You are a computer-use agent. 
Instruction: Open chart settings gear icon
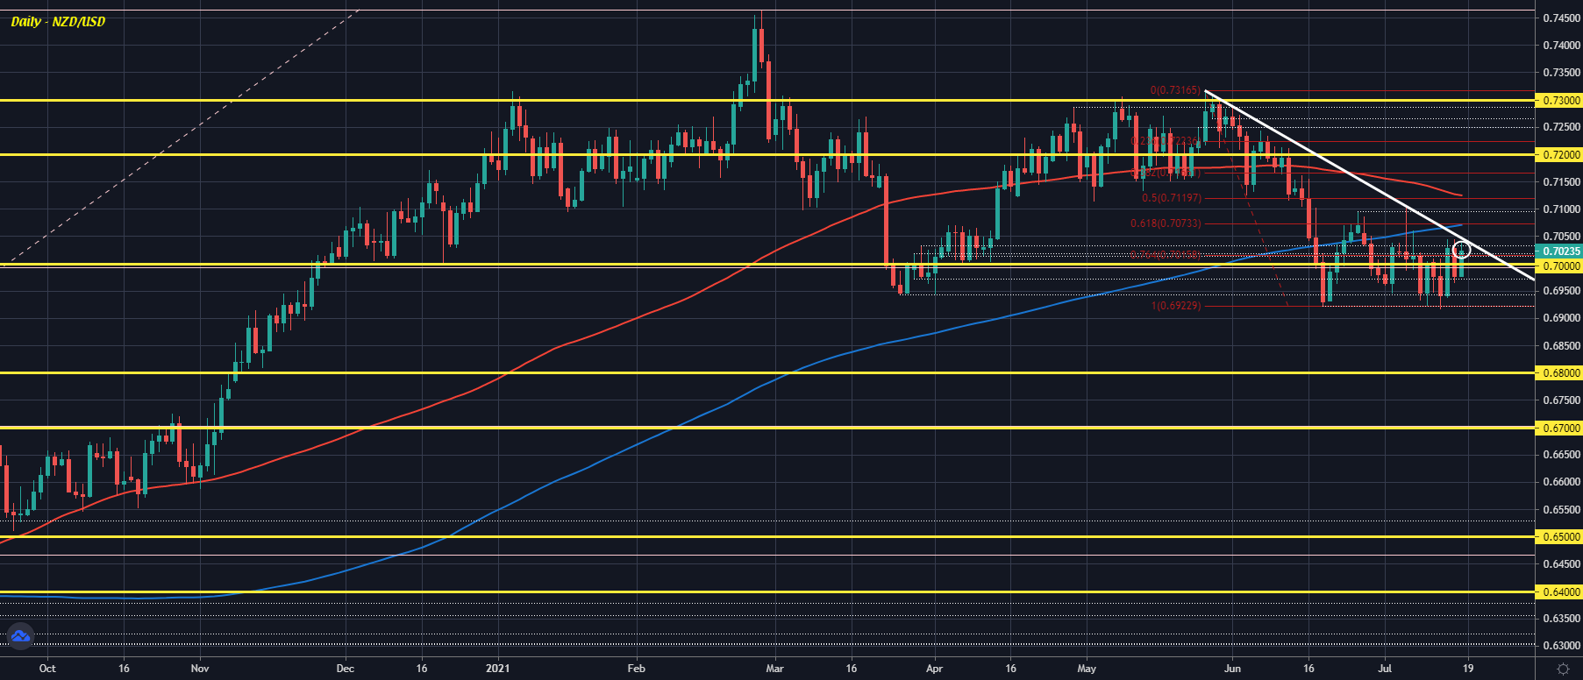pos(1562,669)
